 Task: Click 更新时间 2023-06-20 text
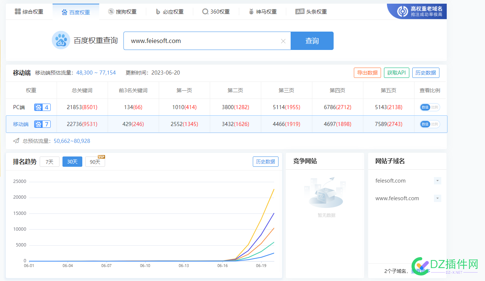click(x=153, y=73)
